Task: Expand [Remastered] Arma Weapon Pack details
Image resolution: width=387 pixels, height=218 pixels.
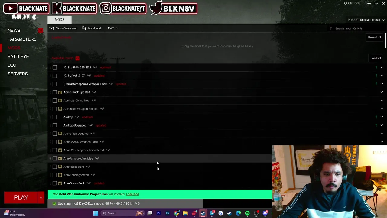Action: point(382,84)
